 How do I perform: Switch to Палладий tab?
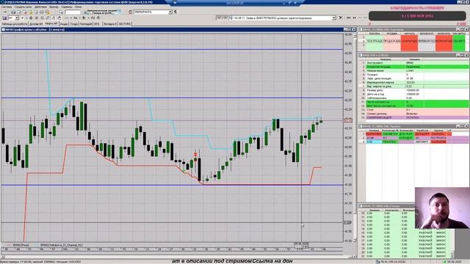click(x=86, y=23)
